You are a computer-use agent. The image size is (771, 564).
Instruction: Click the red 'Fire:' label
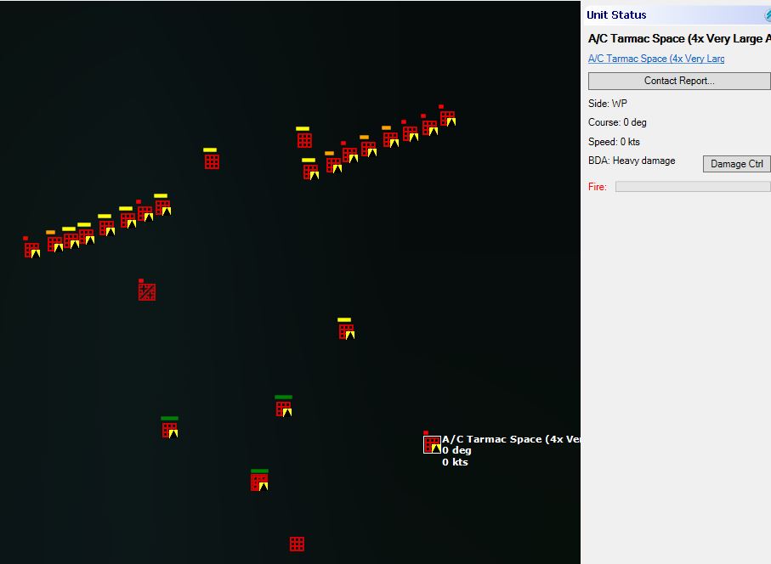[x=598, y=187]
